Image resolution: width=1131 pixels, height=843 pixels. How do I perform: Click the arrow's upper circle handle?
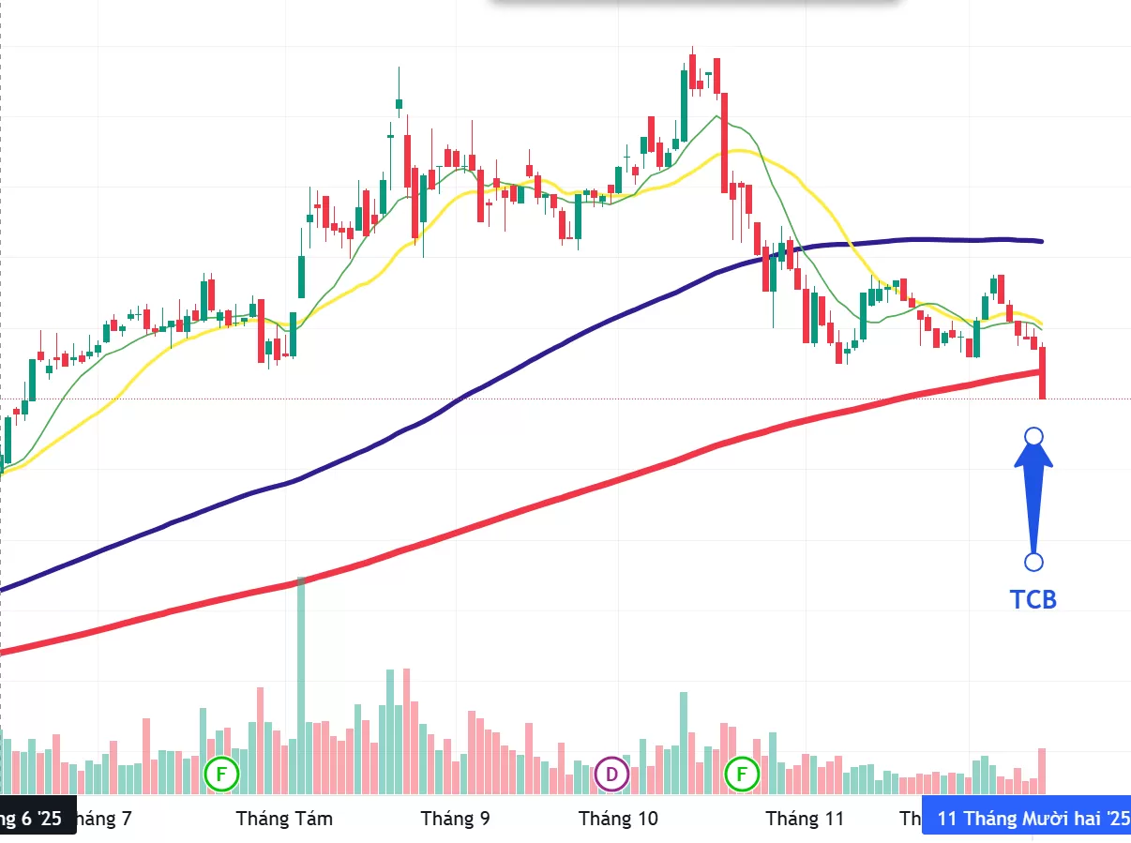tap(1033, 436)
